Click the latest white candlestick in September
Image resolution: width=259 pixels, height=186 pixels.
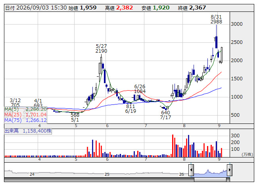[222, 55]
